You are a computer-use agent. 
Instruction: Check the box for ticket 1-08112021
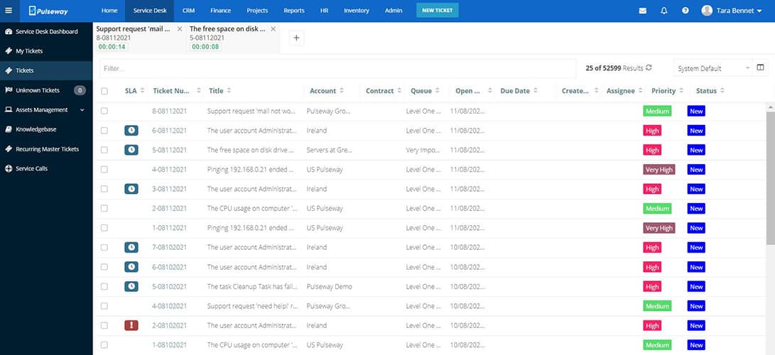click(x=104, y=228)
